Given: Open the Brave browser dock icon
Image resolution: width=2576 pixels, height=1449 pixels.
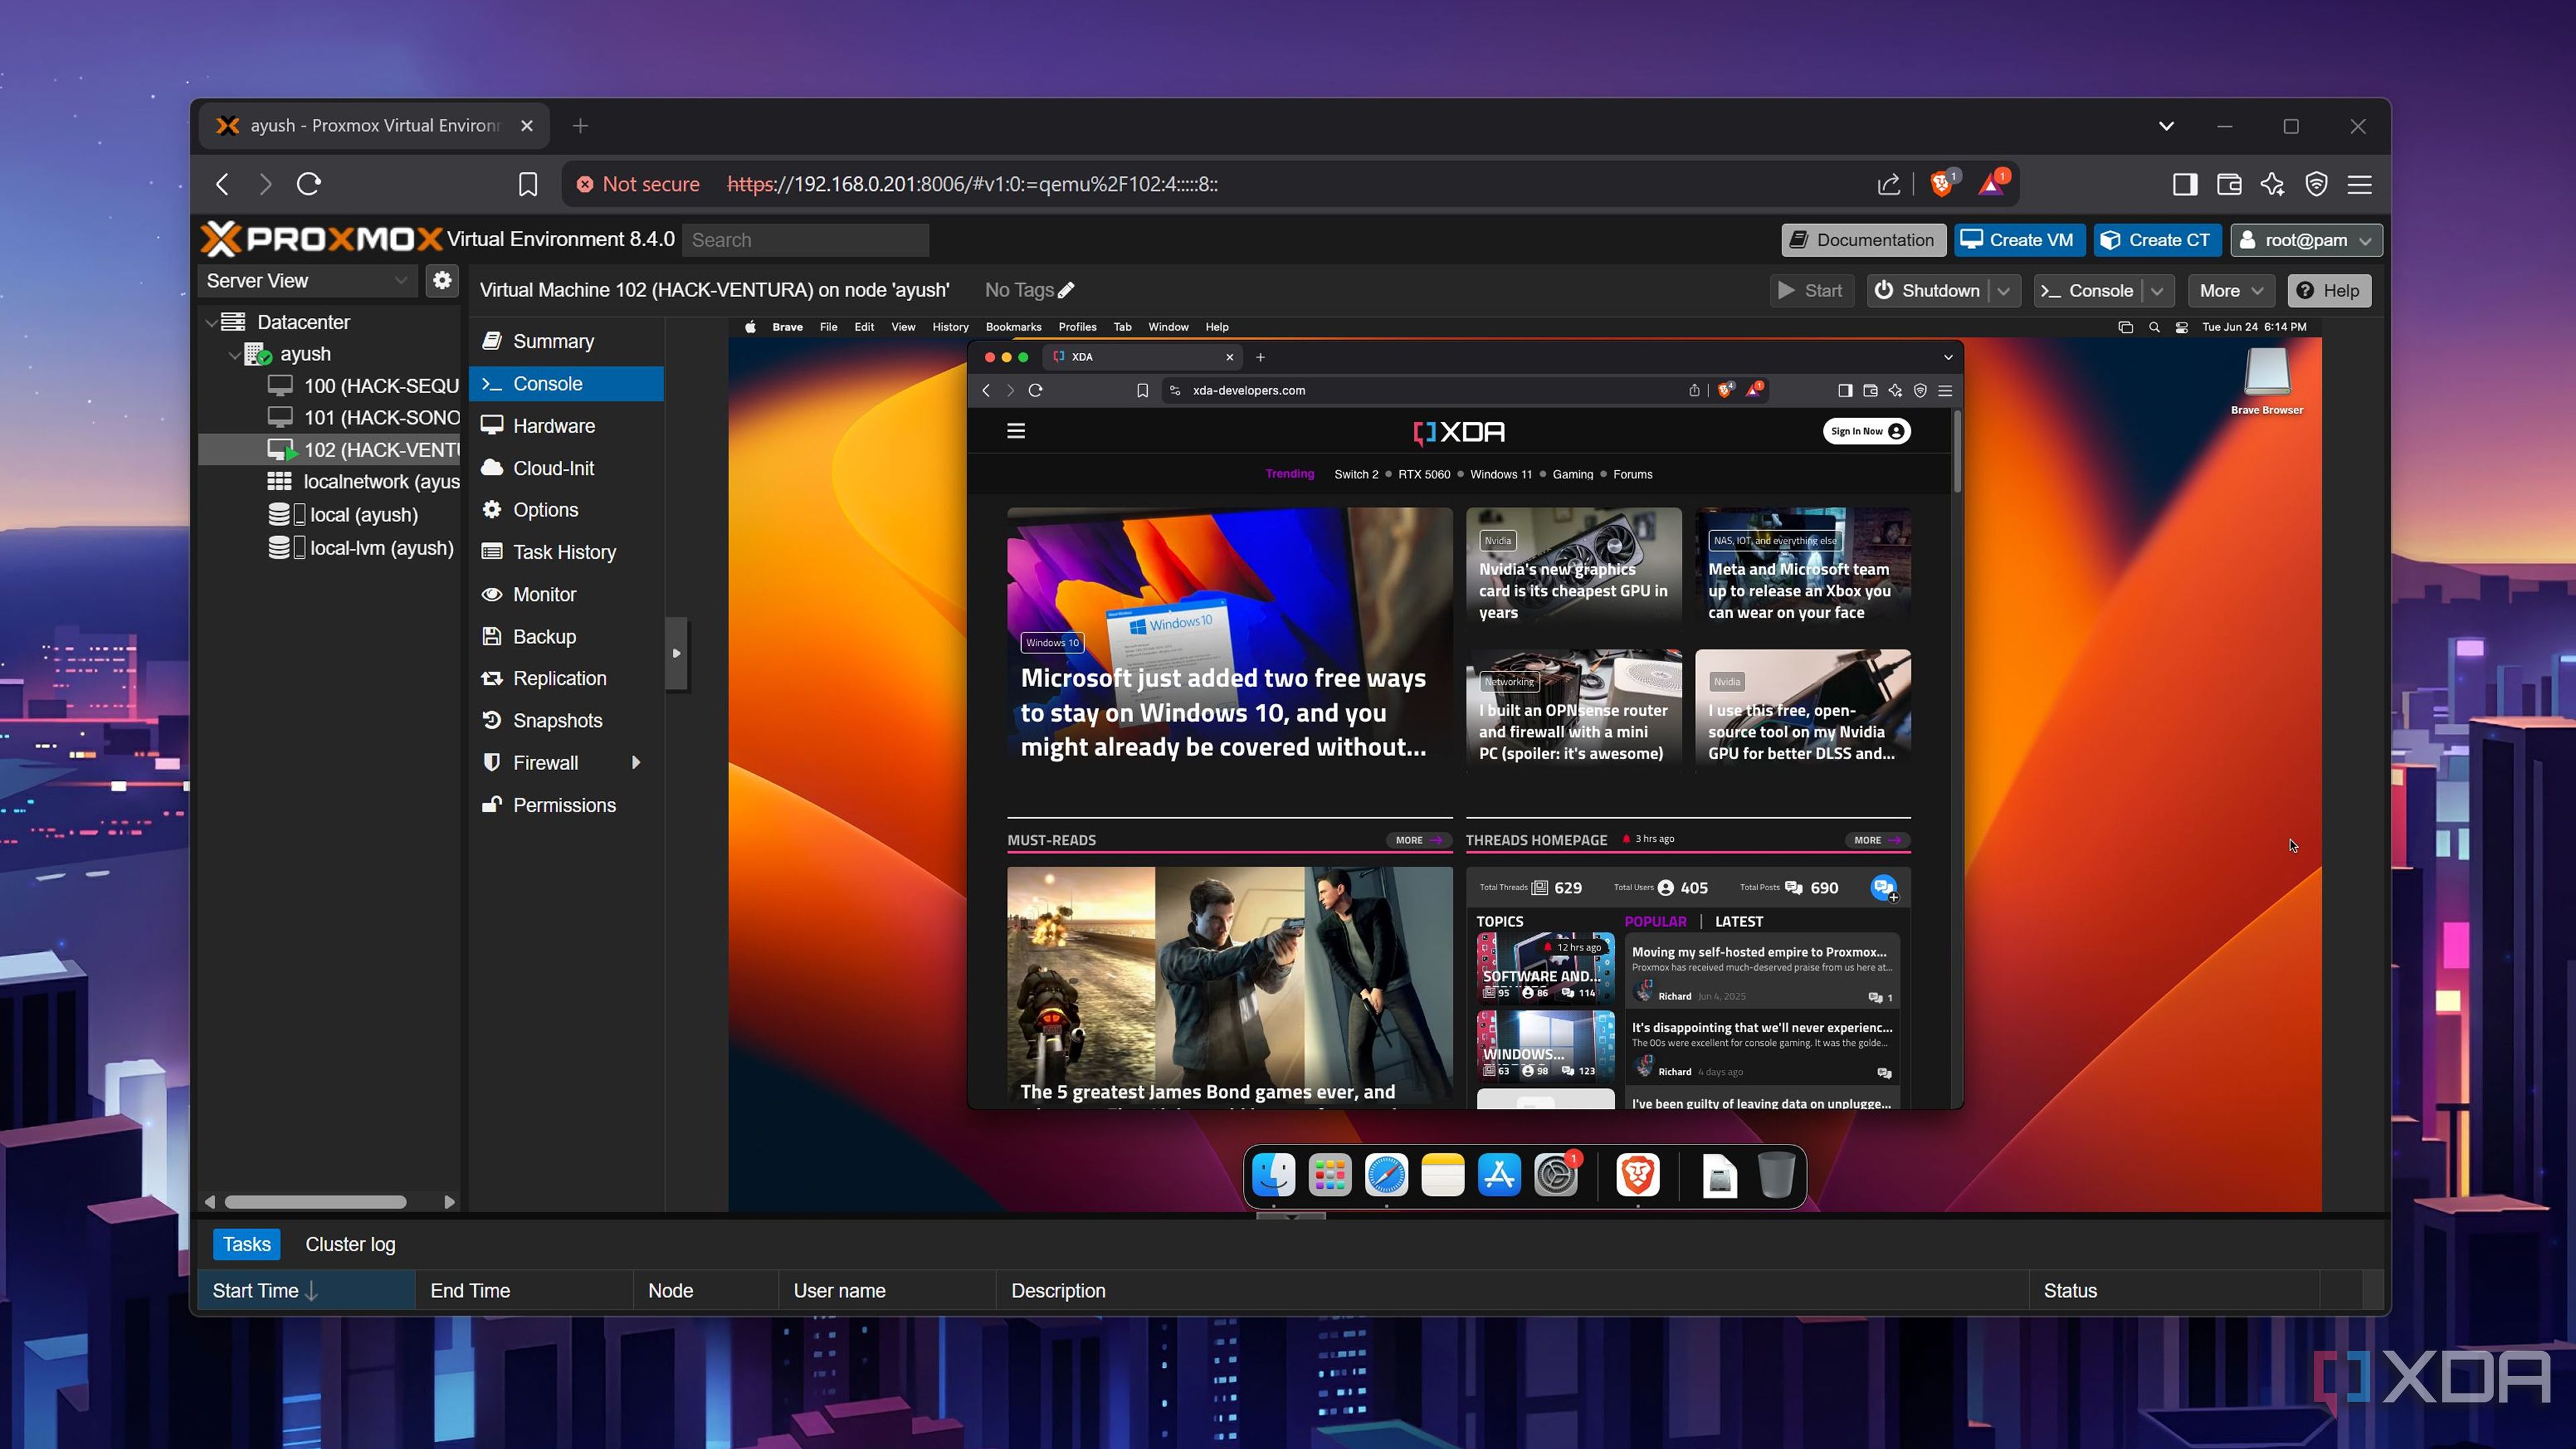Looking at the screenshot, I should (x=1638, y=1175).
